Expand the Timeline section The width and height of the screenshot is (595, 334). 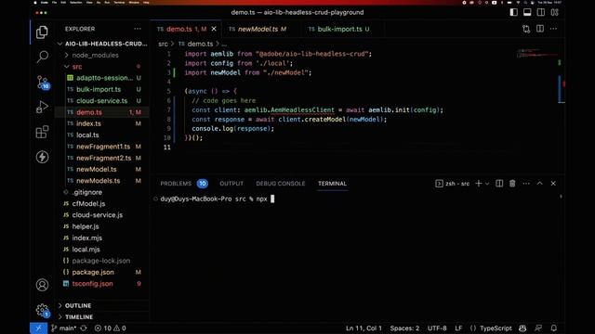click(x=102, y=317)
